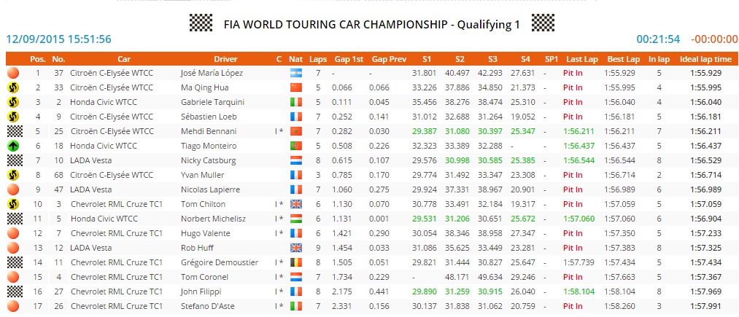This screenshot has width=739, height=317.
Task: Click the Ideal lap time column header
Action: click(705, 58)
